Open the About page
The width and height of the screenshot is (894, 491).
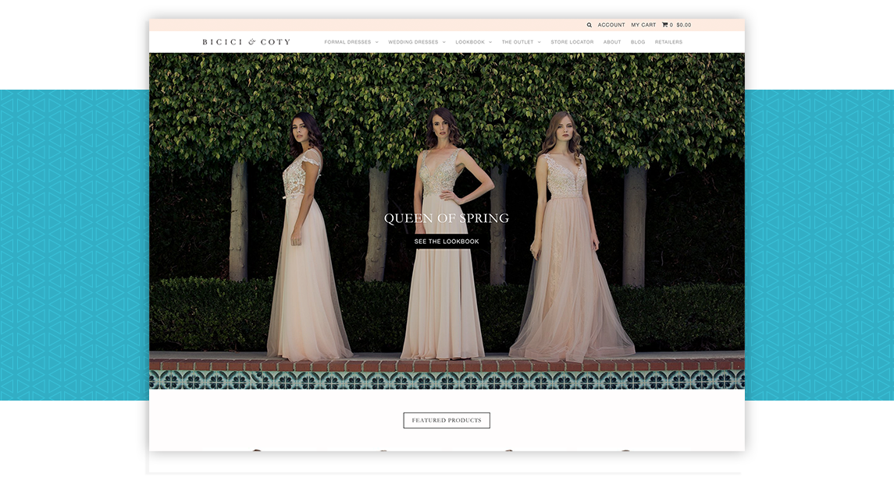[x=612, y=42]
